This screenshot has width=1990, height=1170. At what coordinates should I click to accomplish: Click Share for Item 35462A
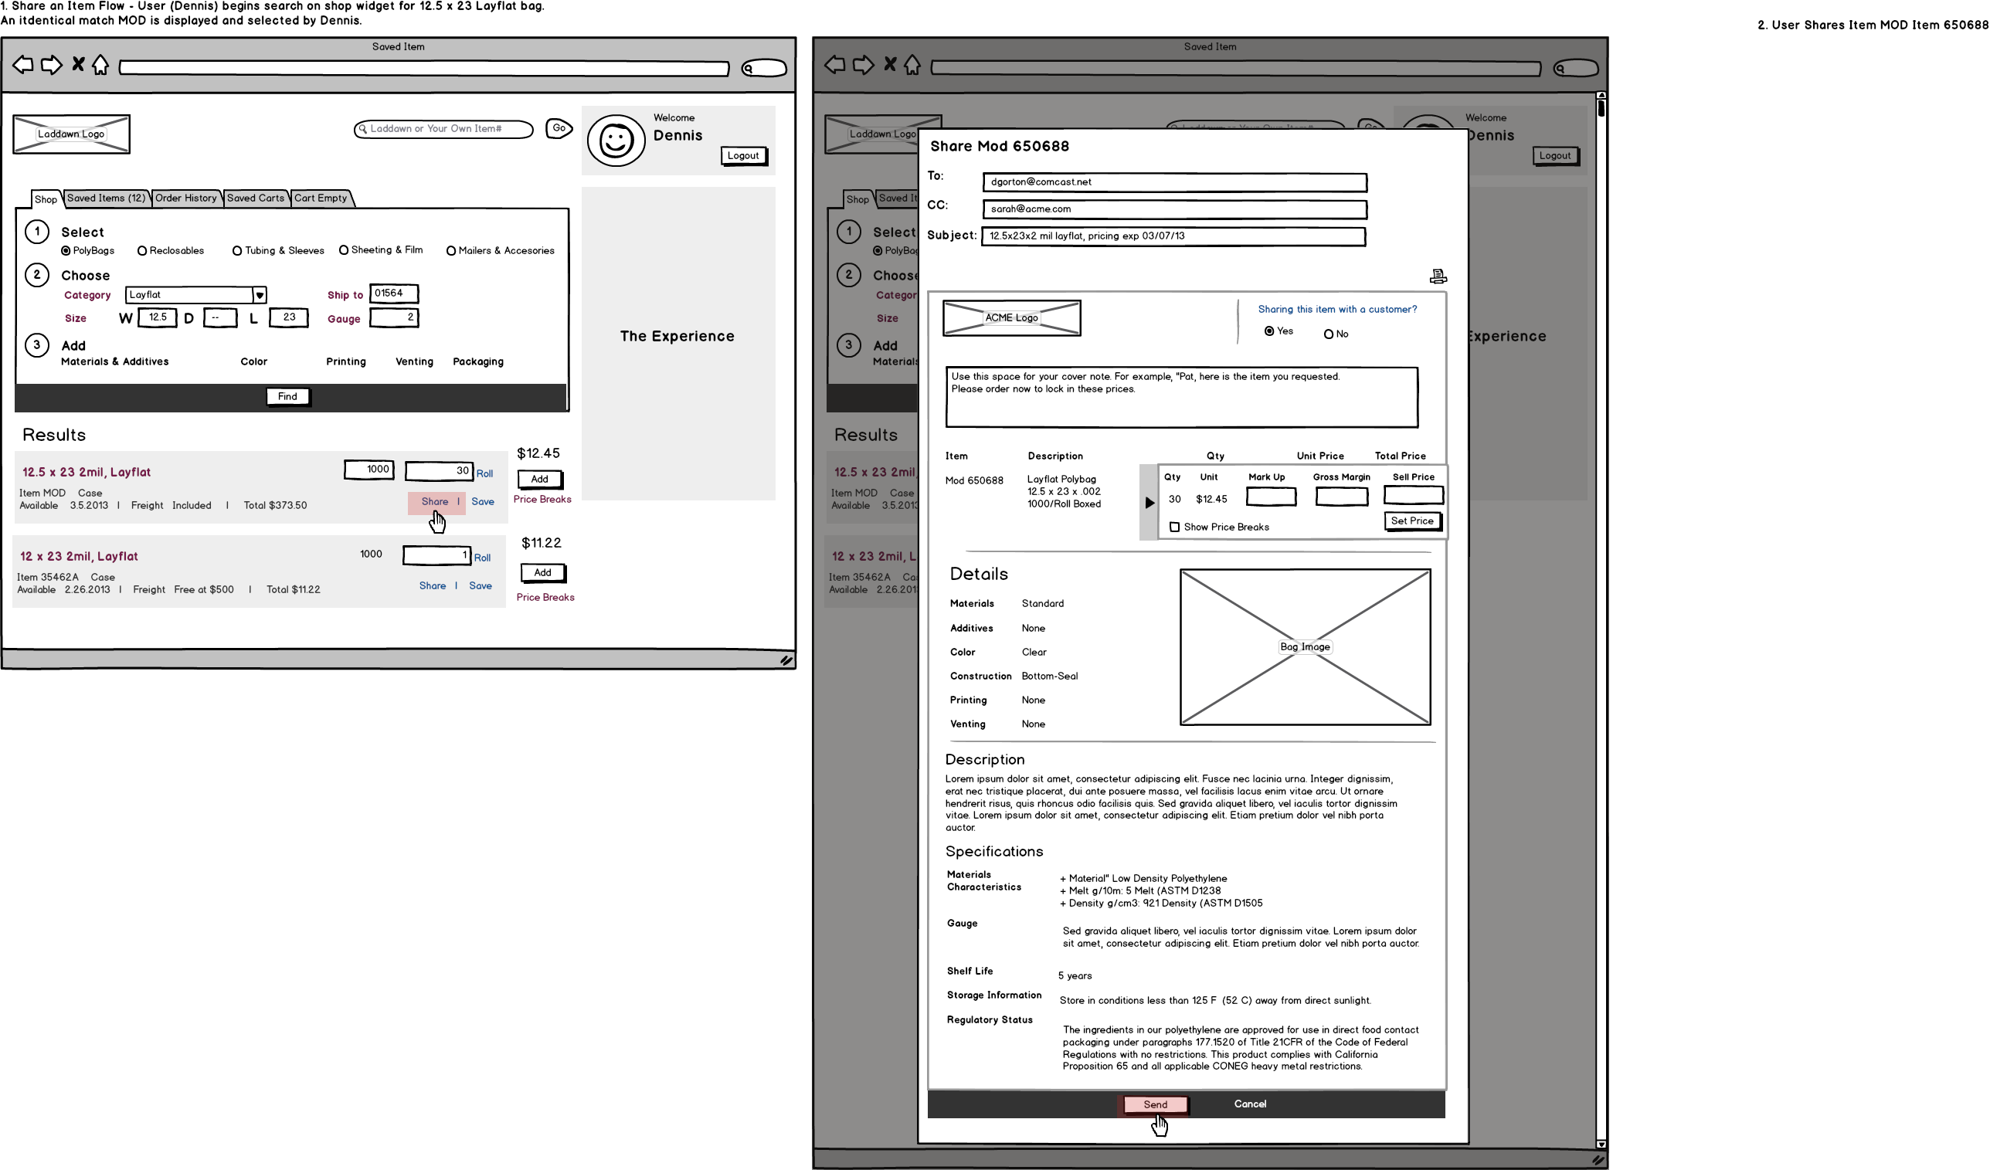pos(432,586)
